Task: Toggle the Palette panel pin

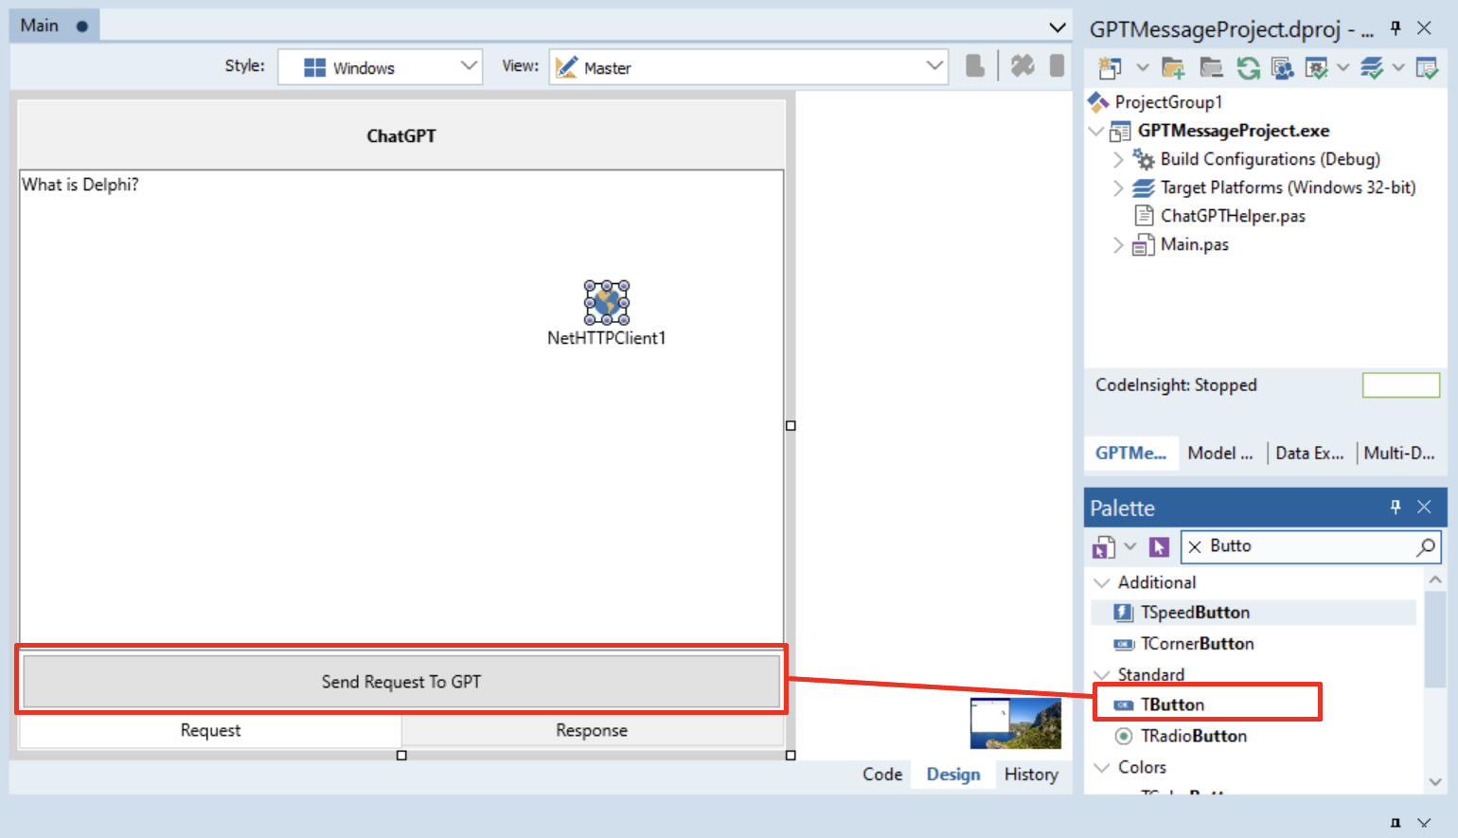Action: tap(1395, 508)
